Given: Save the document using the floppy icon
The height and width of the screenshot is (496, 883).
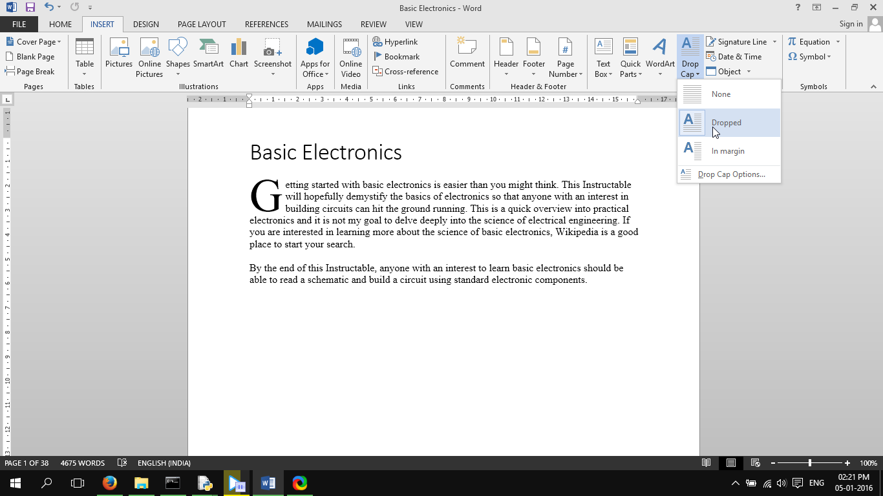Looking at the screenshot, I should coord(30,8).
